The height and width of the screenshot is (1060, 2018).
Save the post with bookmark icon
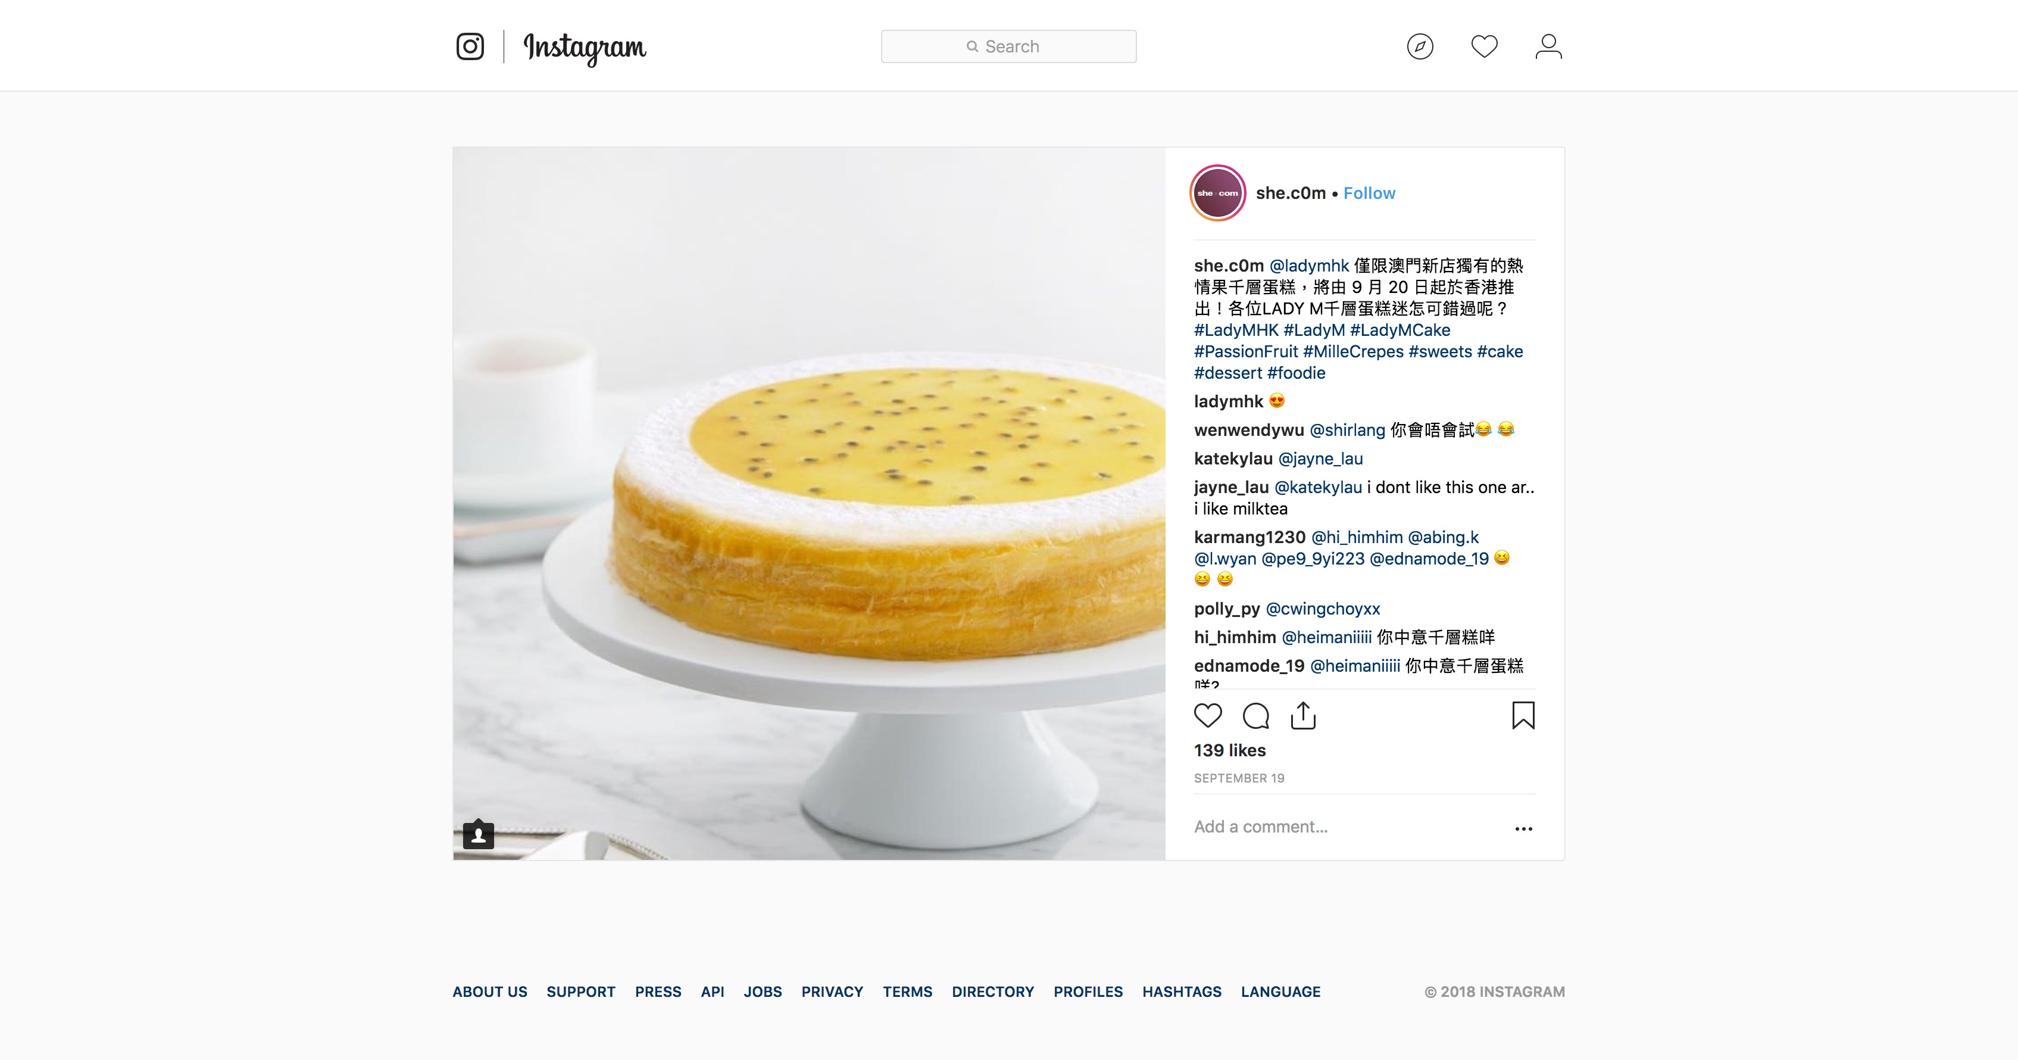(1524, 715)
